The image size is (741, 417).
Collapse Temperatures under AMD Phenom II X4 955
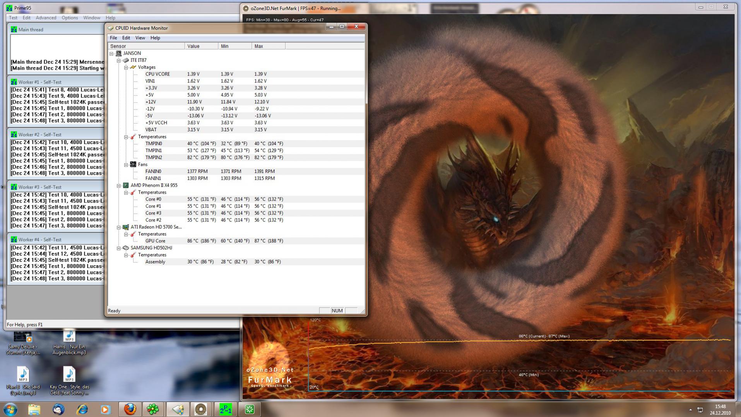[126, 192]
